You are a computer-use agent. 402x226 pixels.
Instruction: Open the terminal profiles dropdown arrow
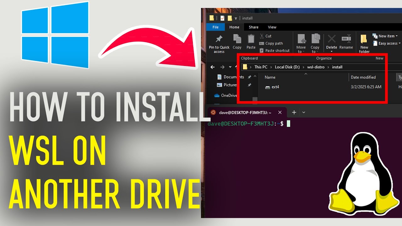pyautogui.click(x=303, y=112)
